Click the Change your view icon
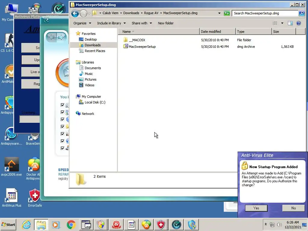The image size is (308, 231). pos(275,23)
